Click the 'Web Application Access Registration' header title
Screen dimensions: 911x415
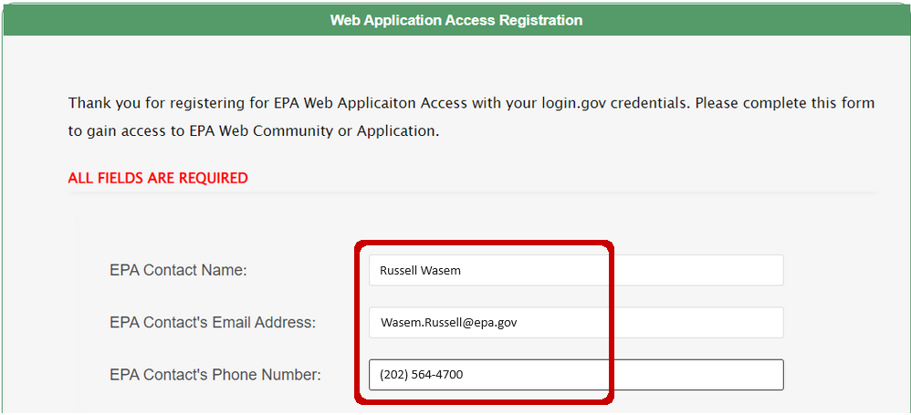(x=456, y=20)
